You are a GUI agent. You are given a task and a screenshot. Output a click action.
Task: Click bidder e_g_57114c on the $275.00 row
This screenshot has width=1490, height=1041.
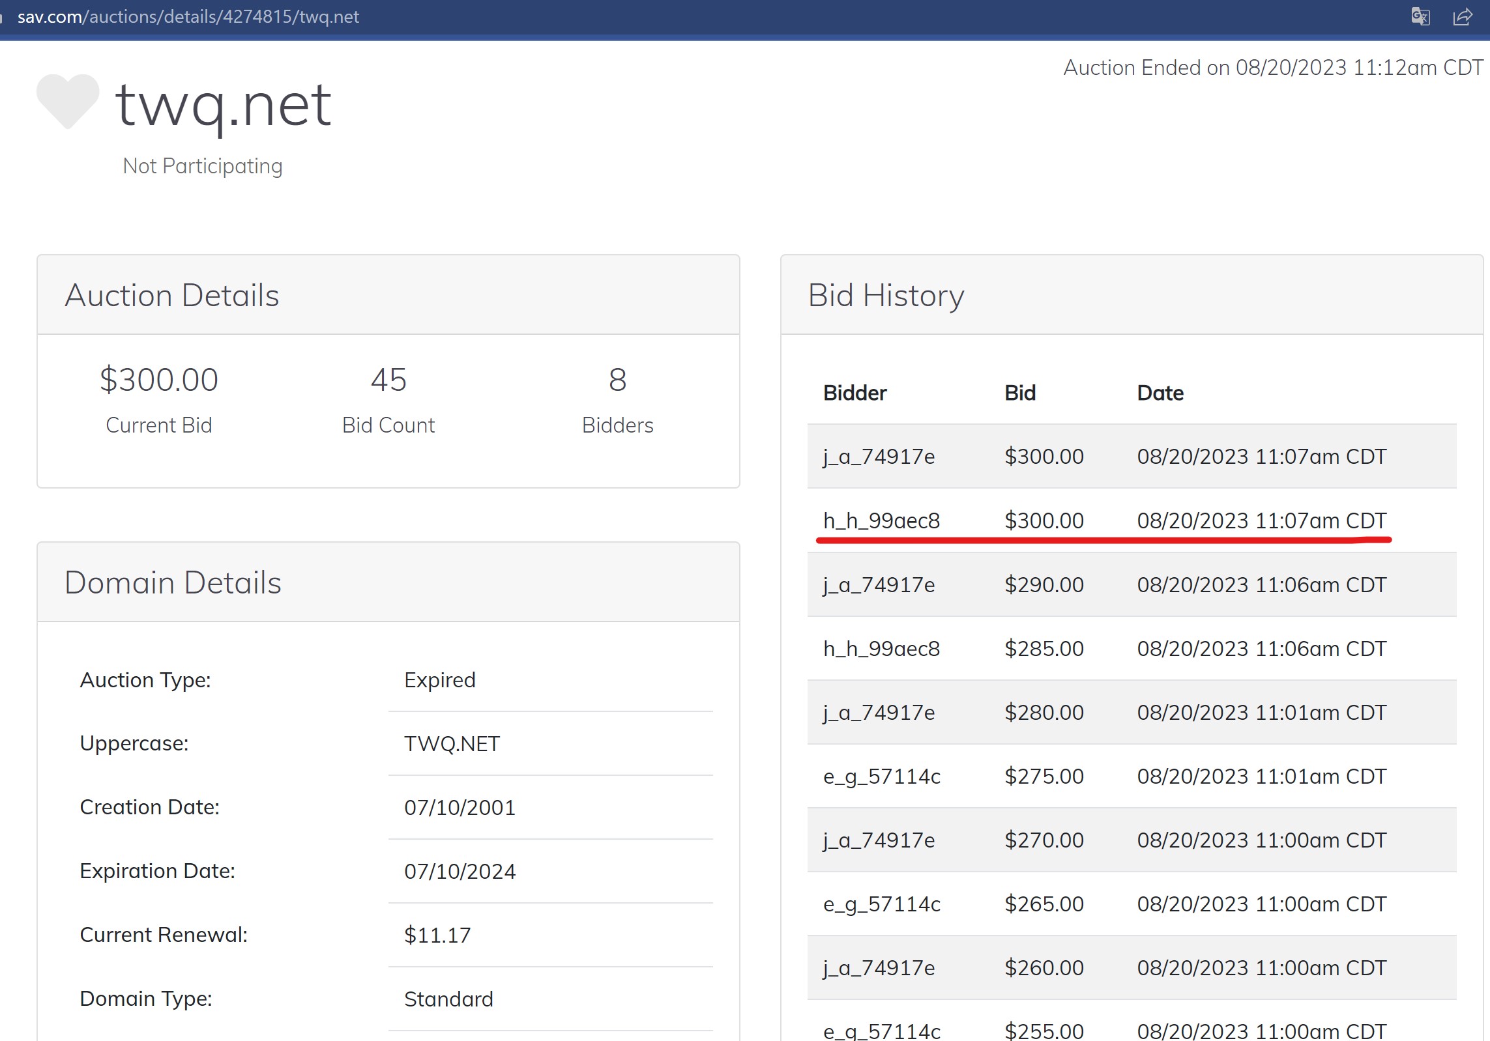[x=881, y=776]
